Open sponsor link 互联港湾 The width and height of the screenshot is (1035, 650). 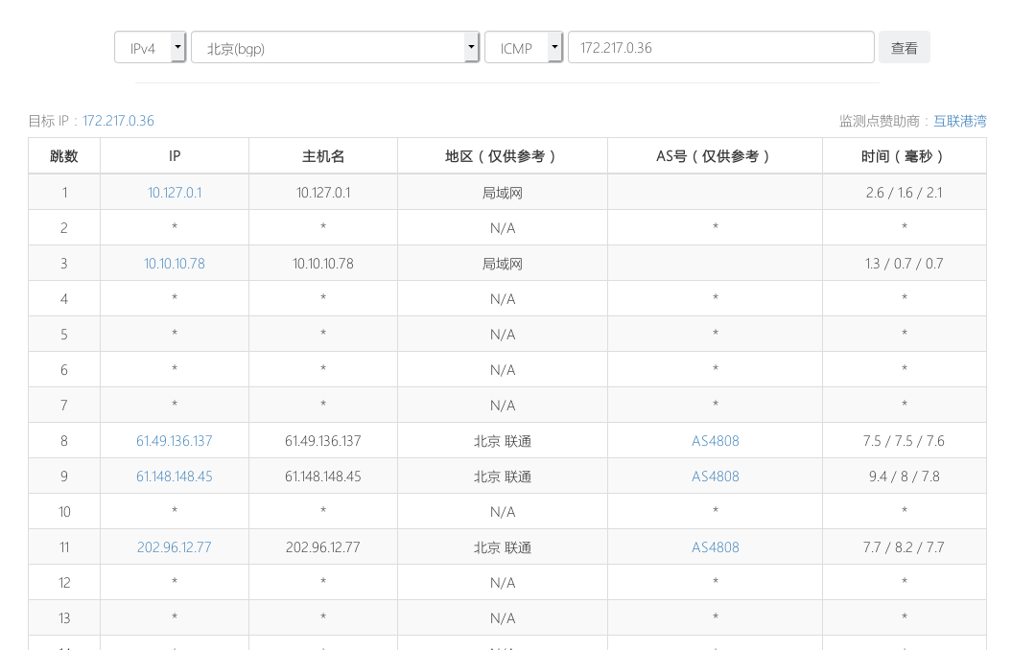[959, 121]
